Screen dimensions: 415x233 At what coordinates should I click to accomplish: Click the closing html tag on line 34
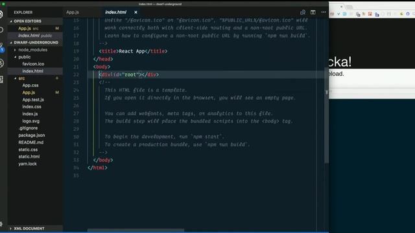pos(97,168)
